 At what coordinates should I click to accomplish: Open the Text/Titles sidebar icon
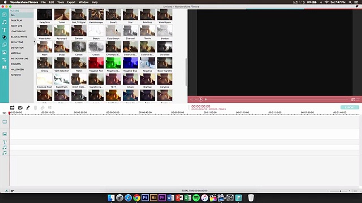4,30
